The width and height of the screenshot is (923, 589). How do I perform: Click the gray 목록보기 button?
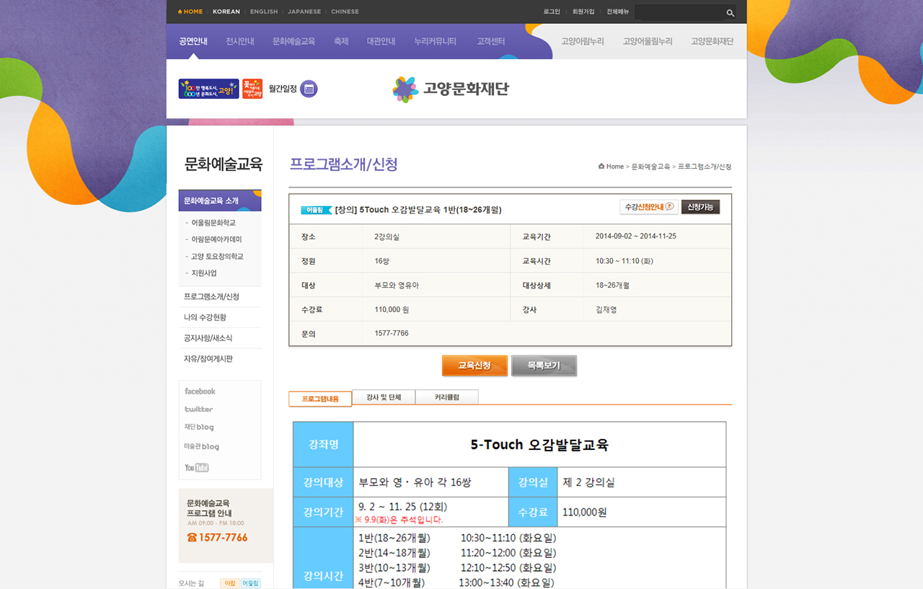click(x=544, y=366)
